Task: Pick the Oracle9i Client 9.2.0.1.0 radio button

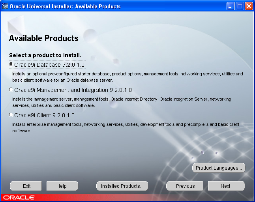Action: 11,115
